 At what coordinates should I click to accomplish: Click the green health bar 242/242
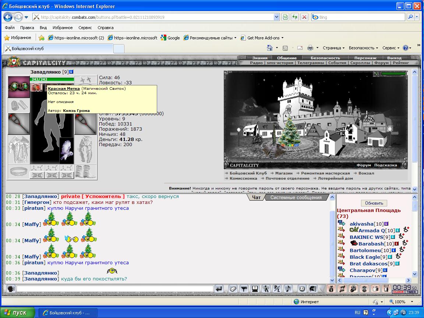pos(52,79)
